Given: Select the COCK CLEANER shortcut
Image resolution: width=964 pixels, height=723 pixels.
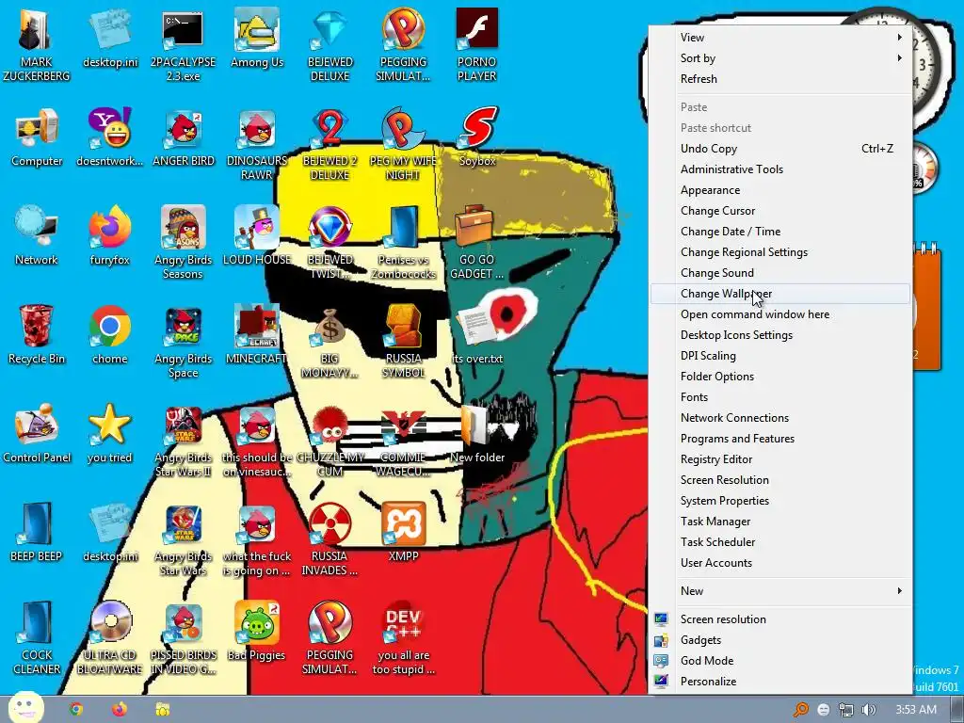Looking at the screenshot, I should 37,638.
